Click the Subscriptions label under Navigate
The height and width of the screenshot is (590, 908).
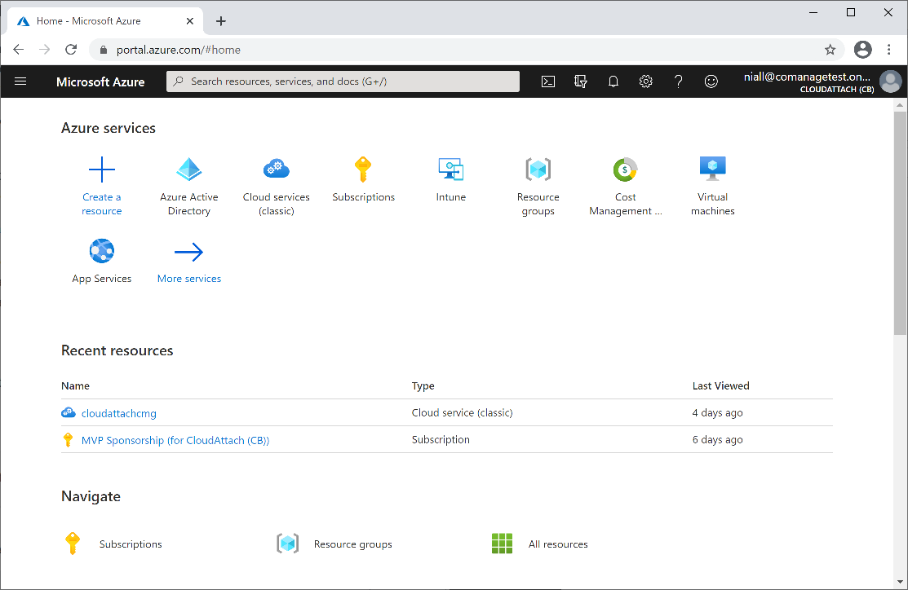[x=131, y=544]
